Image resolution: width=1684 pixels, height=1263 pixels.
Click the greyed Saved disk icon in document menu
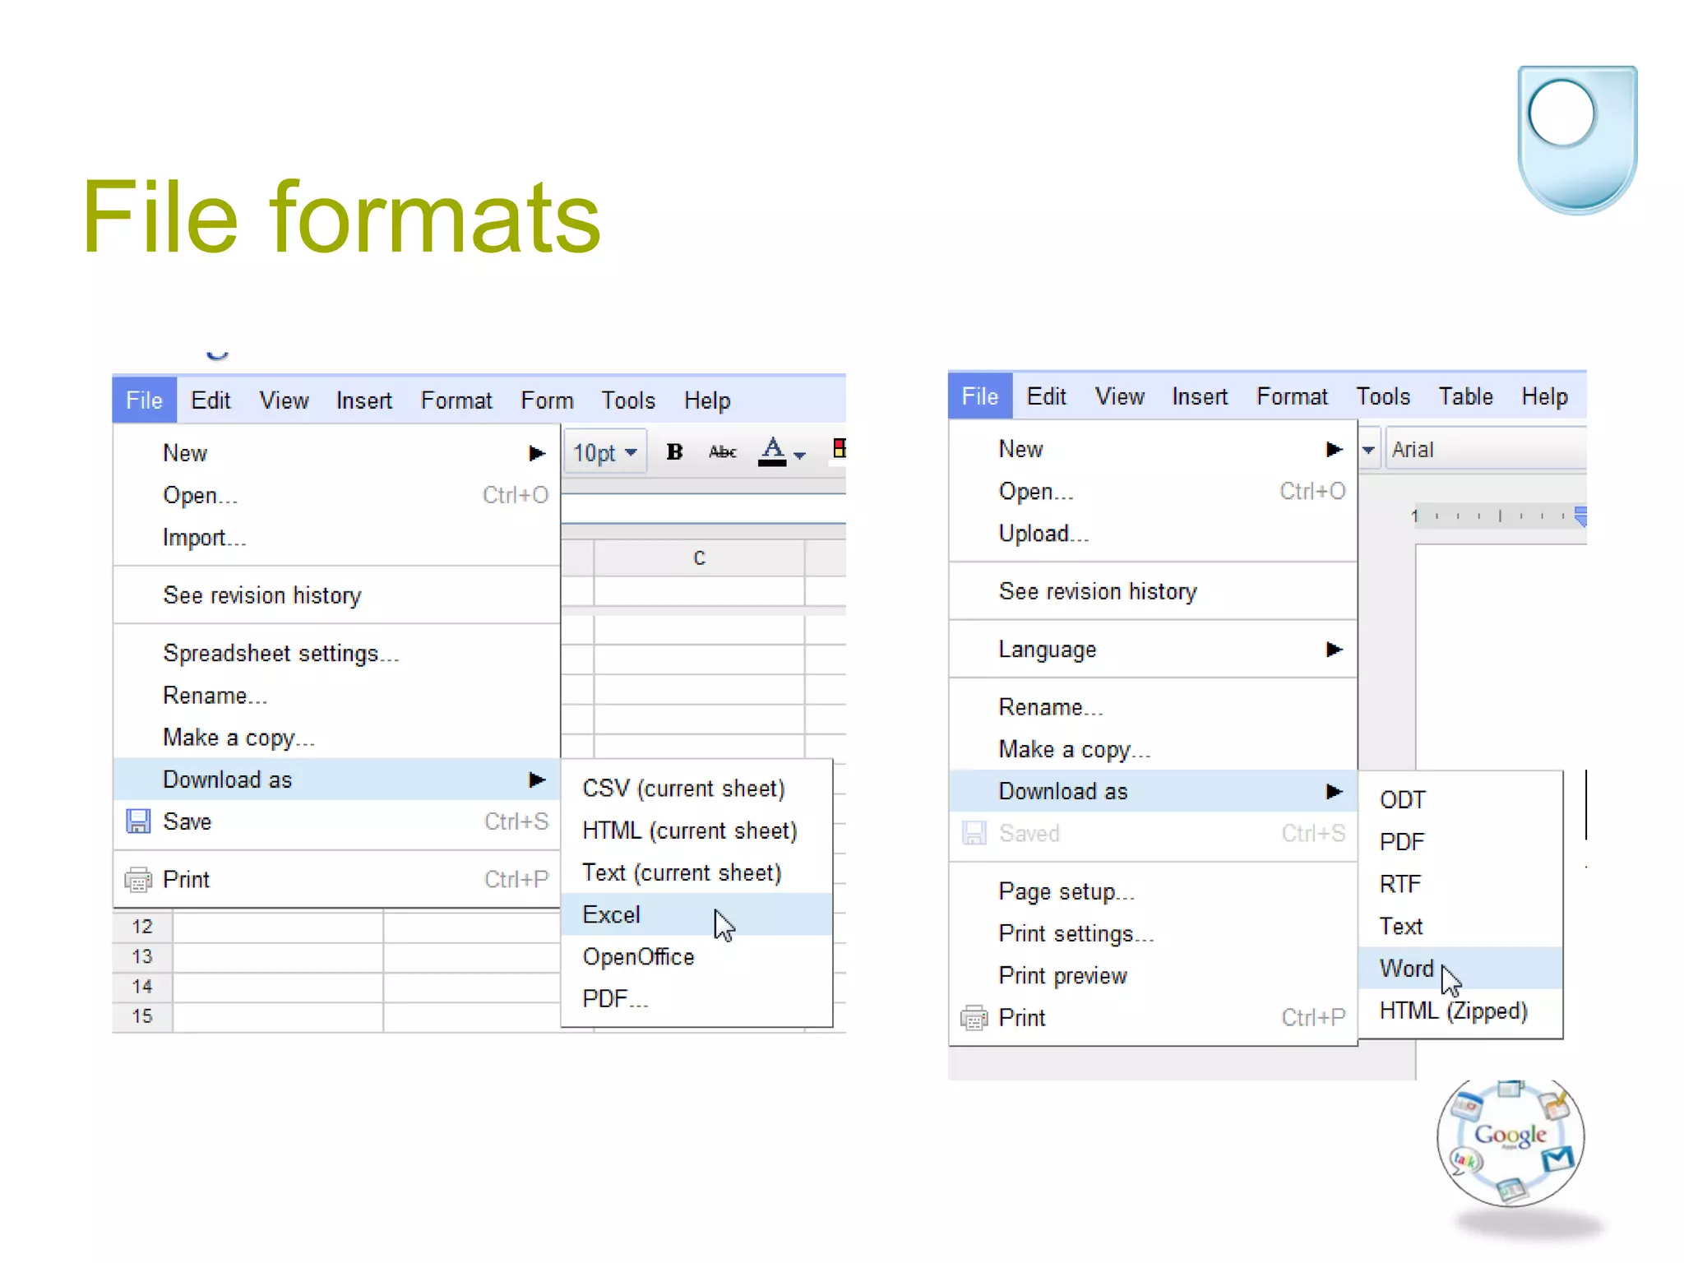(974, 833)
